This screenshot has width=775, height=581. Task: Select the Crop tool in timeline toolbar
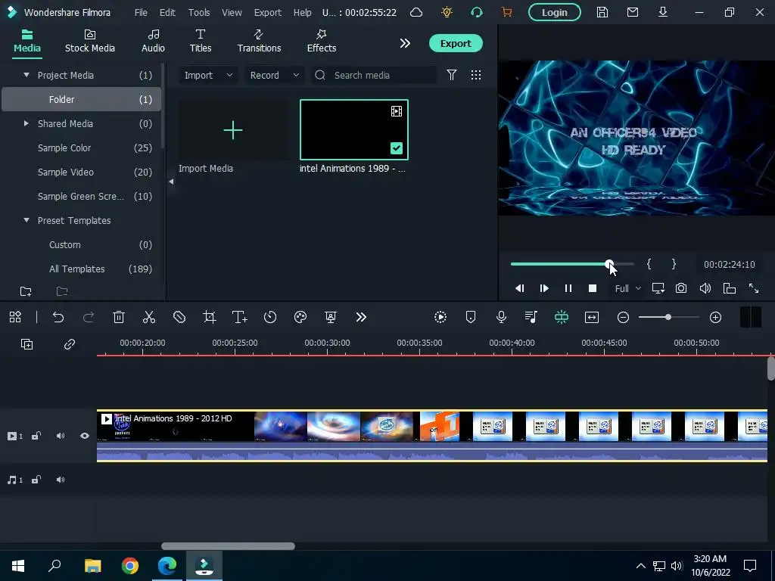click(x=210, y=317)
